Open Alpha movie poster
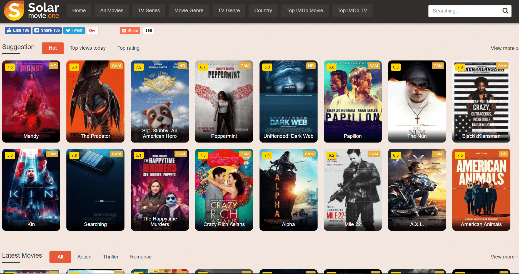This screenshot has height=274, width=519. tap(288, 190)
